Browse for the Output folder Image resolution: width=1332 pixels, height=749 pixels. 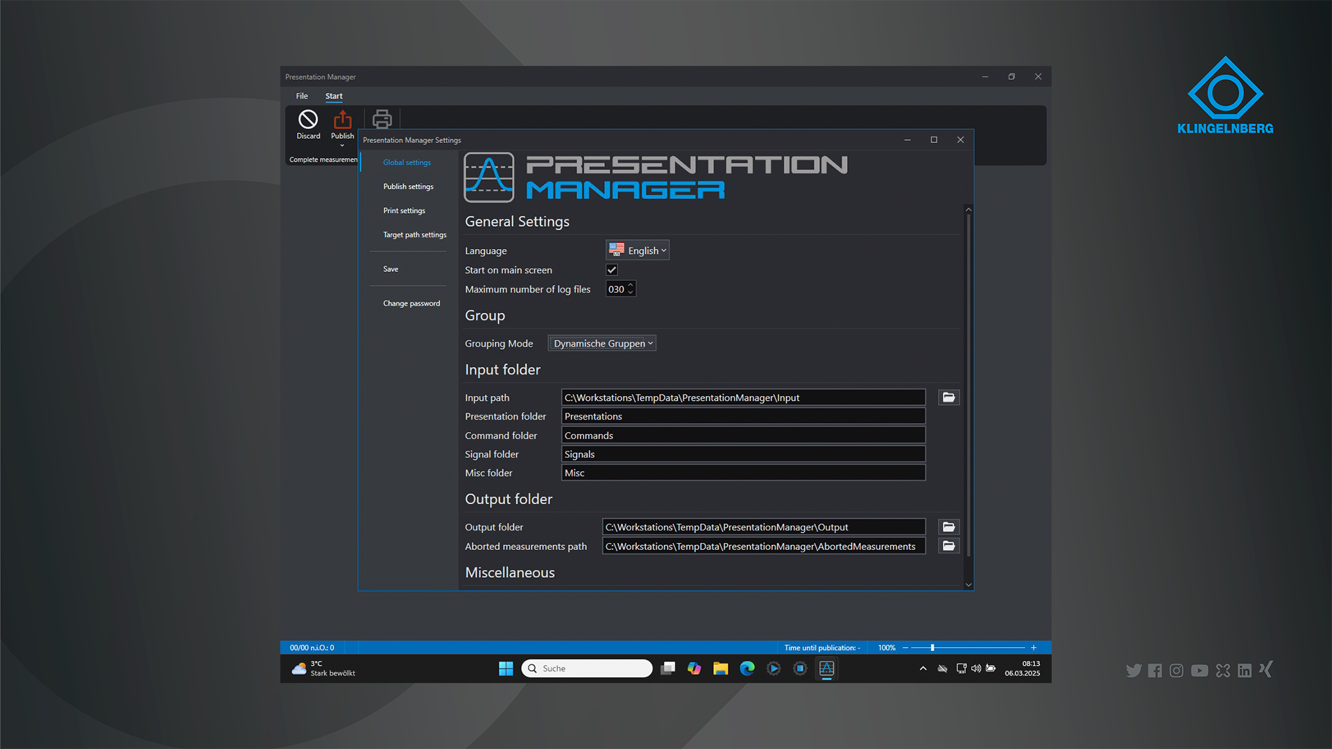948,527
